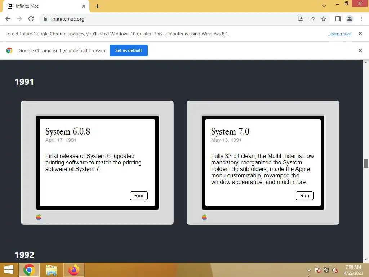Dismiss the default browser infobar

pyautogui.click(x=360, y=50)
